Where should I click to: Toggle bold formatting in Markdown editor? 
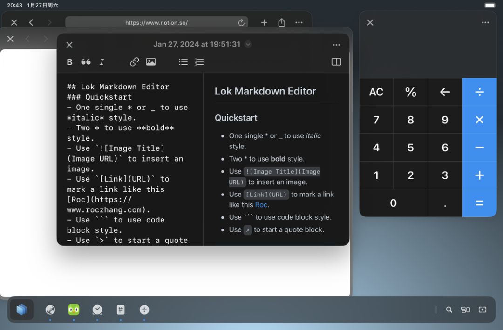pyautogui.click(x=69, y=62)
